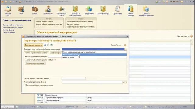Select row 027 Торговый дом КСК

tap(114, 101)
